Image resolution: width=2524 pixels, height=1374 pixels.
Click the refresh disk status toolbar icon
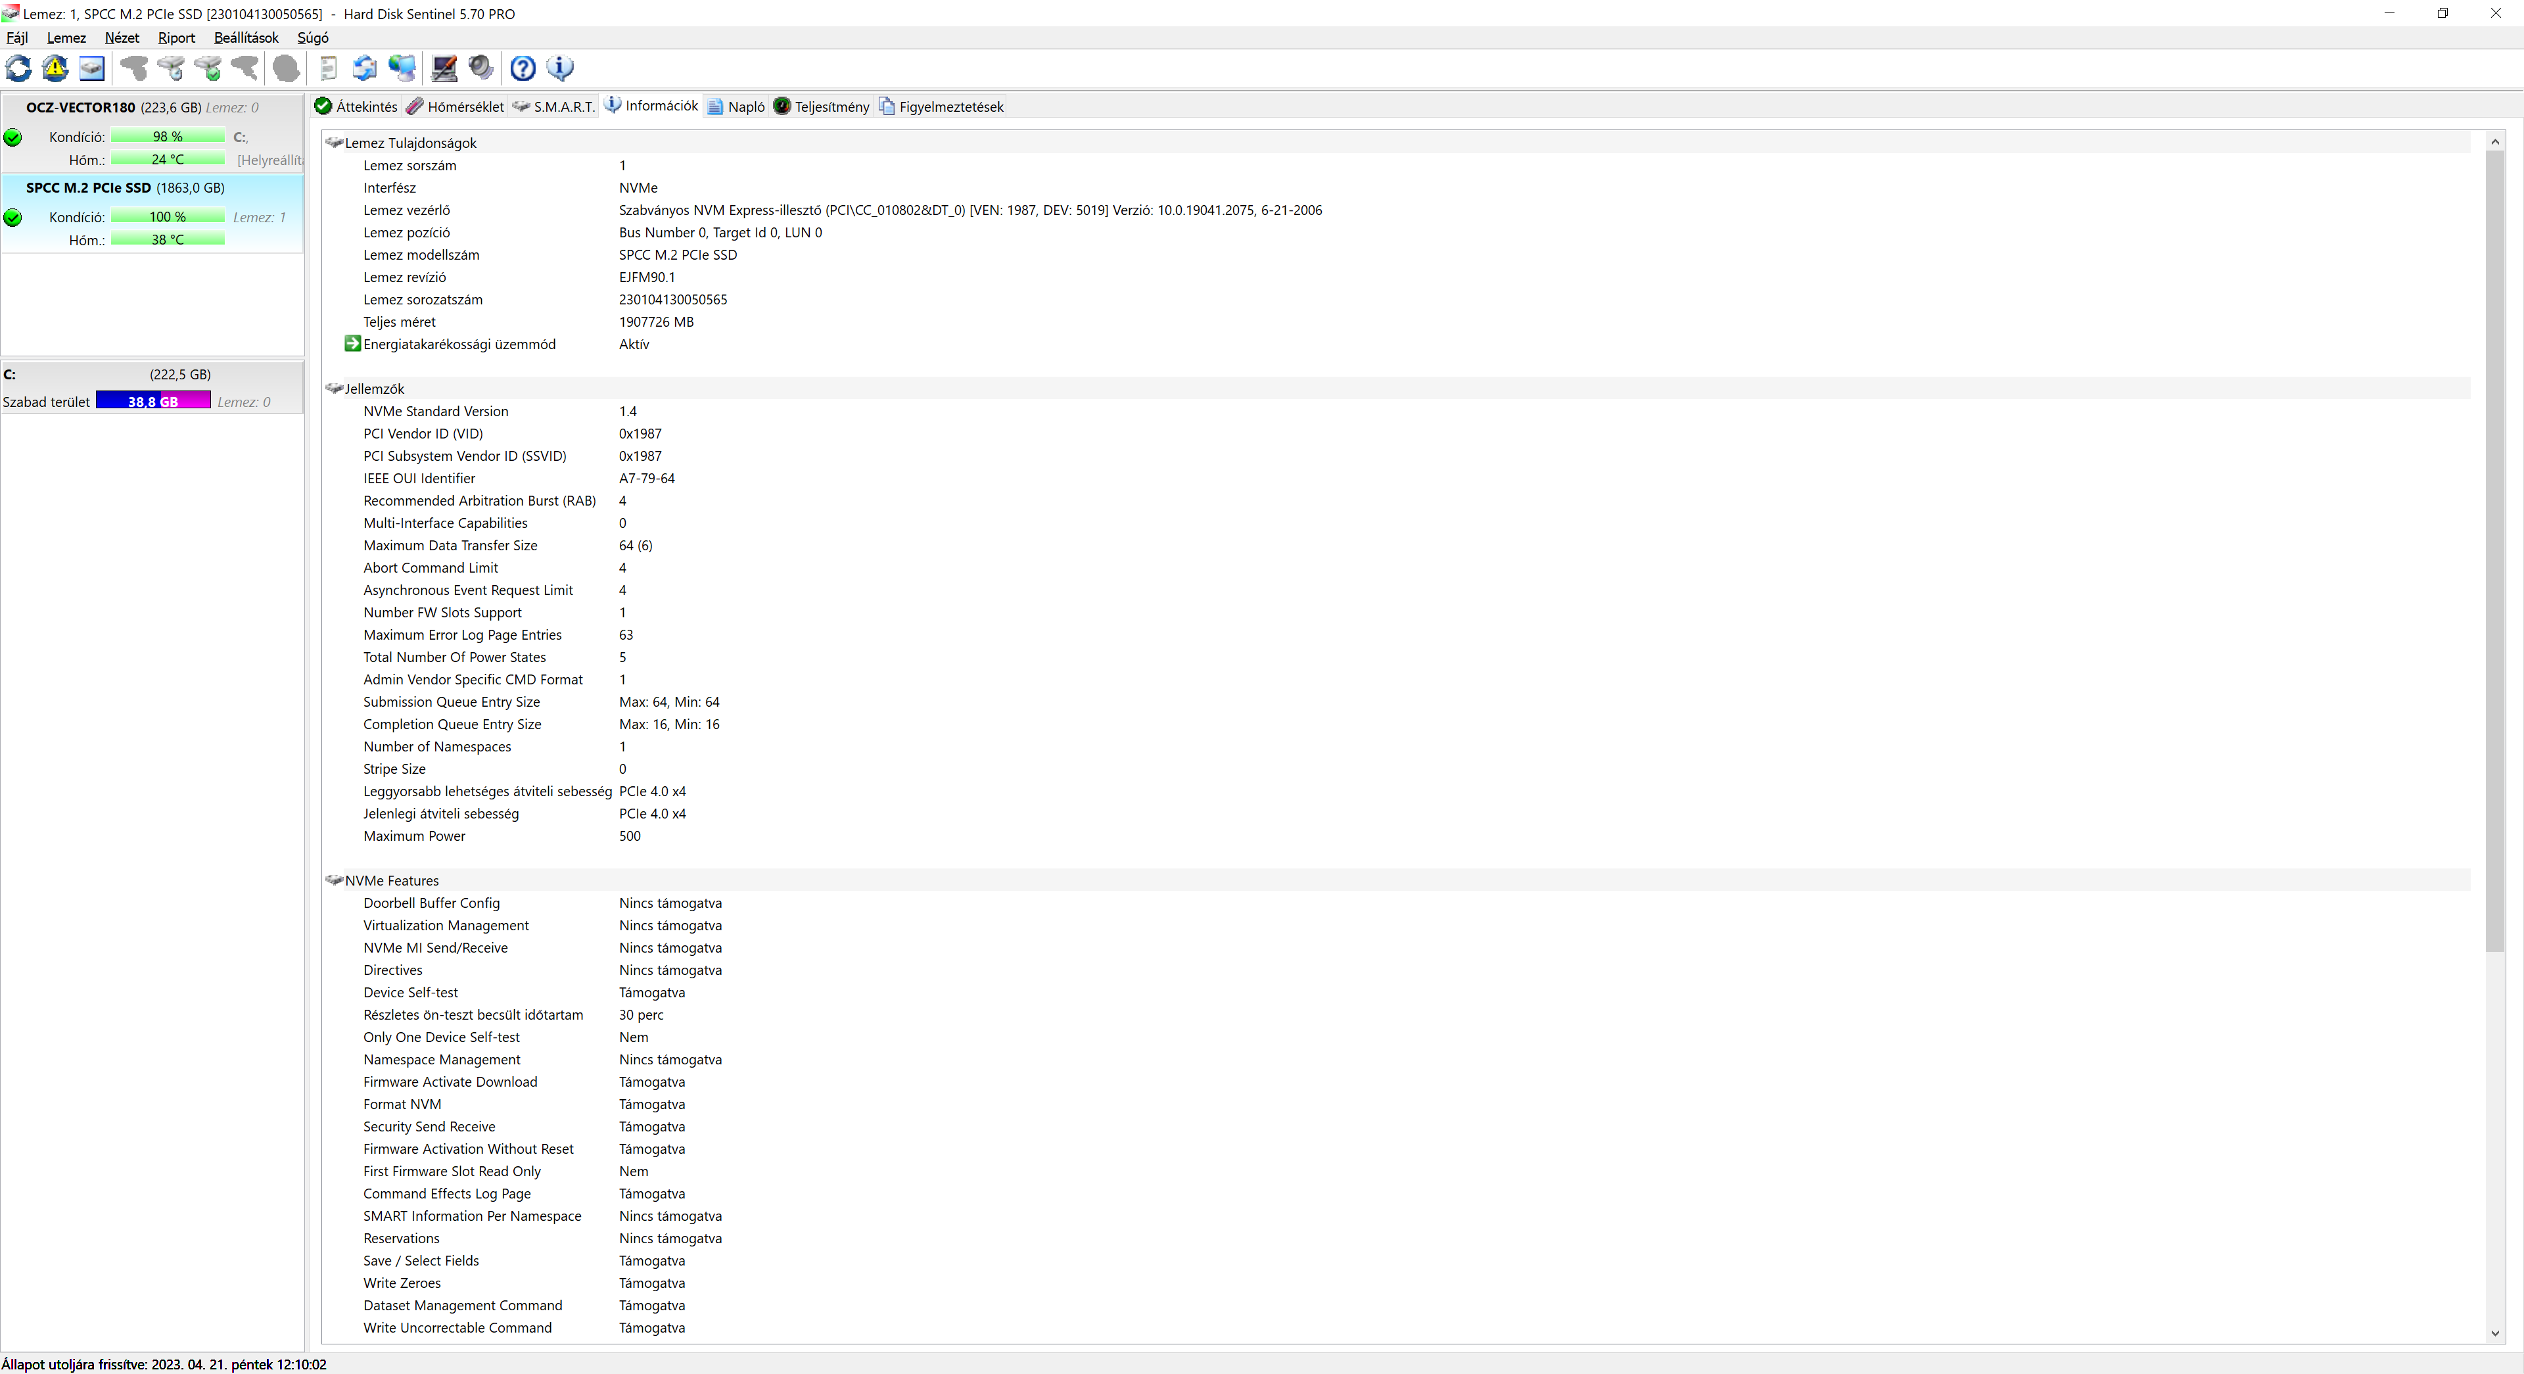pos(18,68)
